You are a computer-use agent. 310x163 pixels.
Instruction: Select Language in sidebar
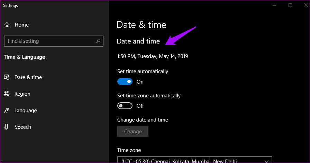click(x=26, y=111)
